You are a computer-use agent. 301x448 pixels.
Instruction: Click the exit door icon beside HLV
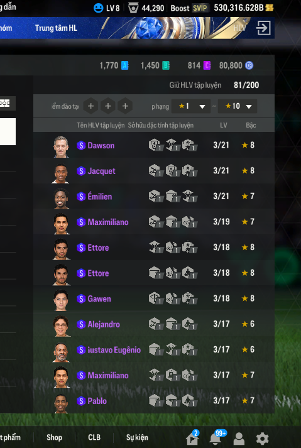263,28
